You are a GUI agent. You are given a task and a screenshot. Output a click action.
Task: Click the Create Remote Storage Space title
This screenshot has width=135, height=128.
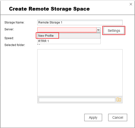(x=49, y=9)
